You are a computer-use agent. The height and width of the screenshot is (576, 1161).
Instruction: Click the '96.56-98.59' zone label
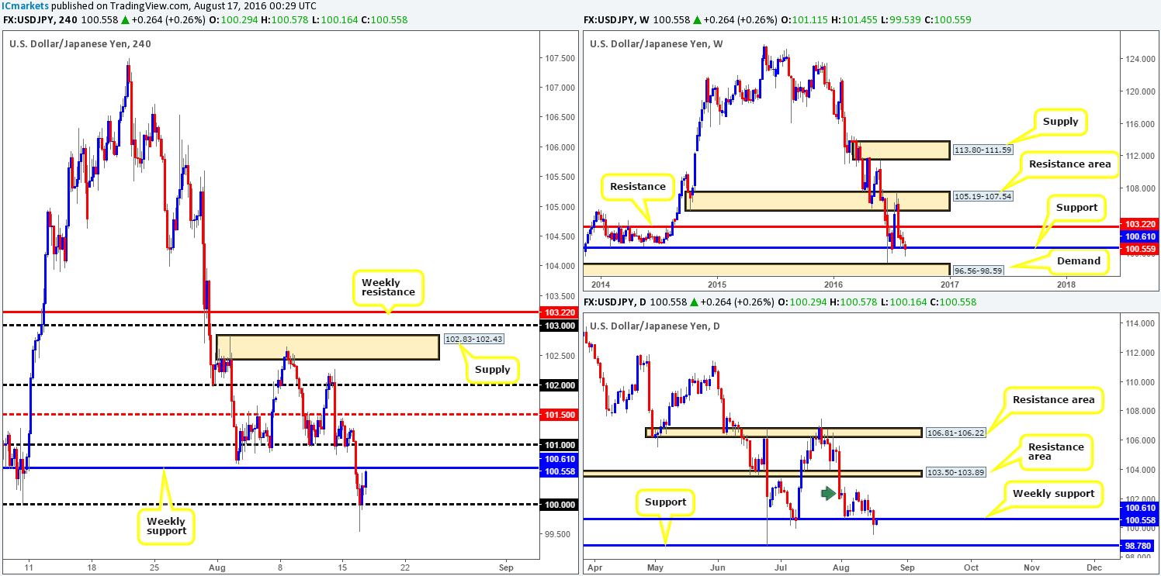tap(979, 272)
